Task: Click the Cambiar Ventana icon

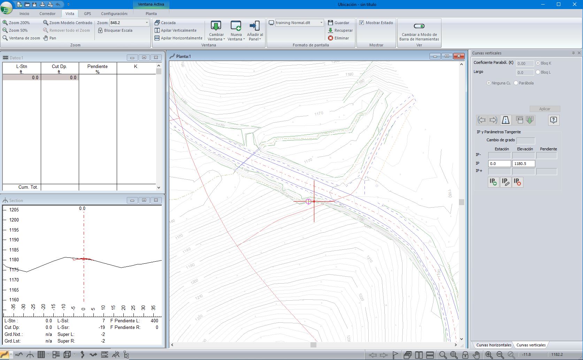Action: click(x=216, y=26)
